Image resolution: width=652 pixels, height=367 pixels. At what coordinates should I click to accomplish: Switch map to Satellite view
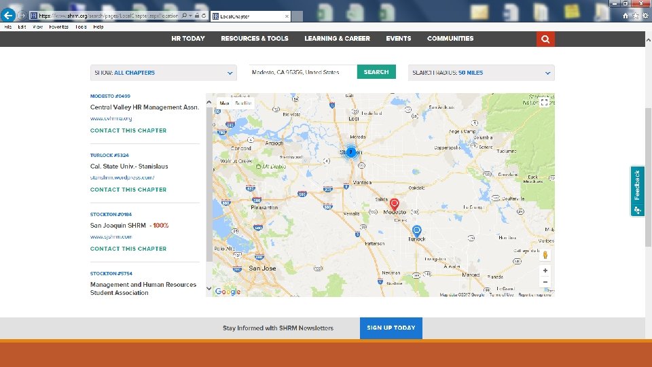(243, 103)
